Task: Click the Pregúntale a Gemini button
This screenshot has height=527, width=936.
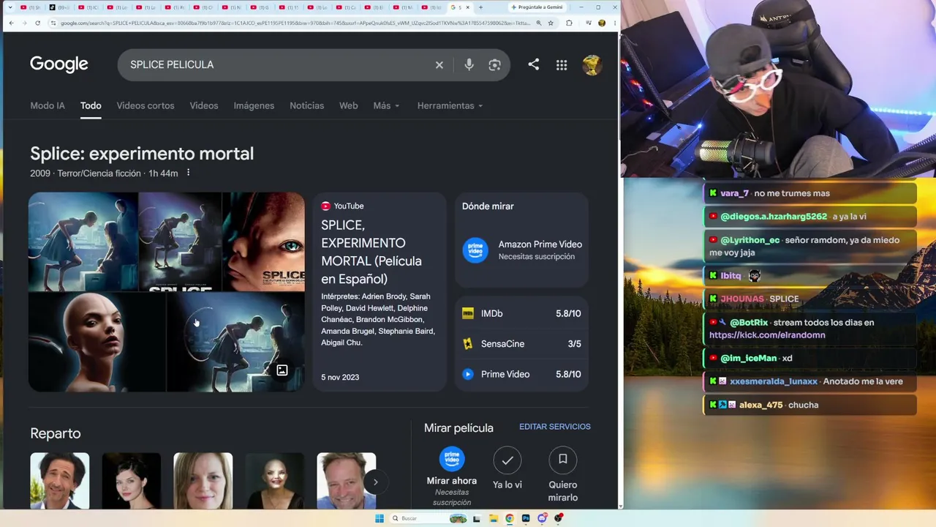Action: coord(537,7)
